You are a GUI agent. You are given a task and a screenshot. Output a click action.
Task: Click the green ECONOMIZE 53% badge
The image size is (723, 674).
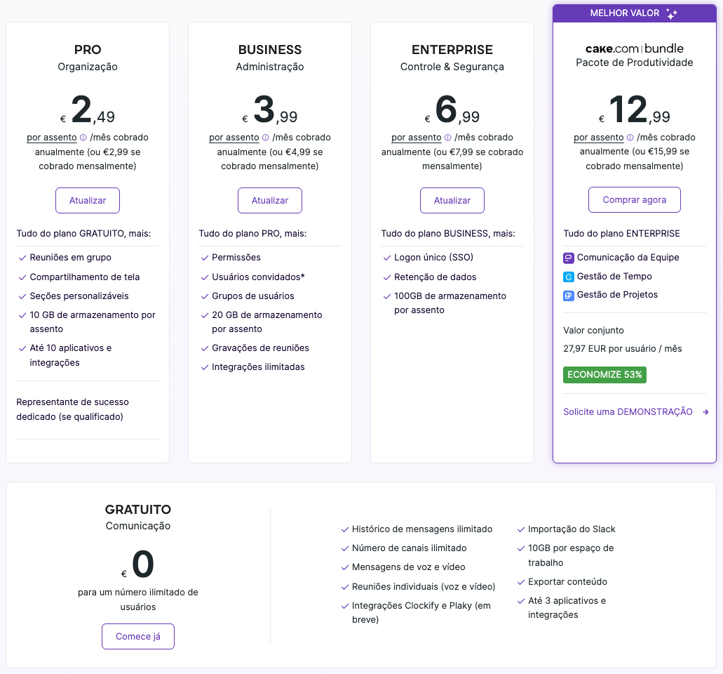pyautogui.click(x=604, y=375)
